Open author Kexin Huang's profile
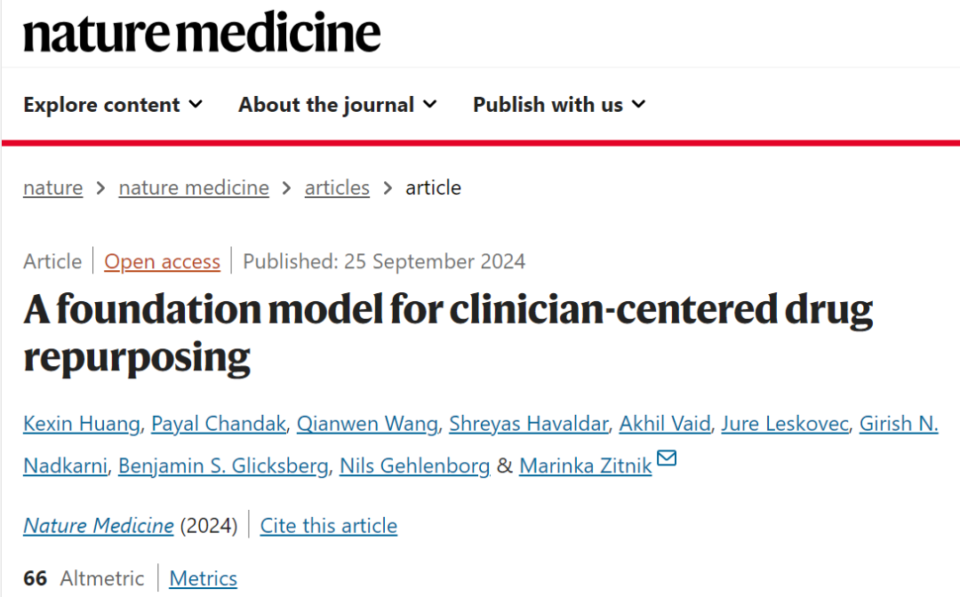Image resolution: width=960 pixels, height=597 pixels. point(82,423)
